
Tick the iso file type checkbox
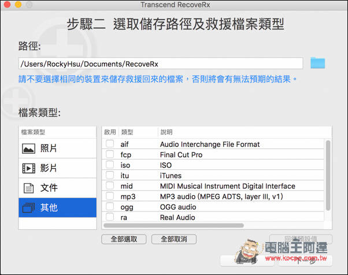click(x=110, y=165)
